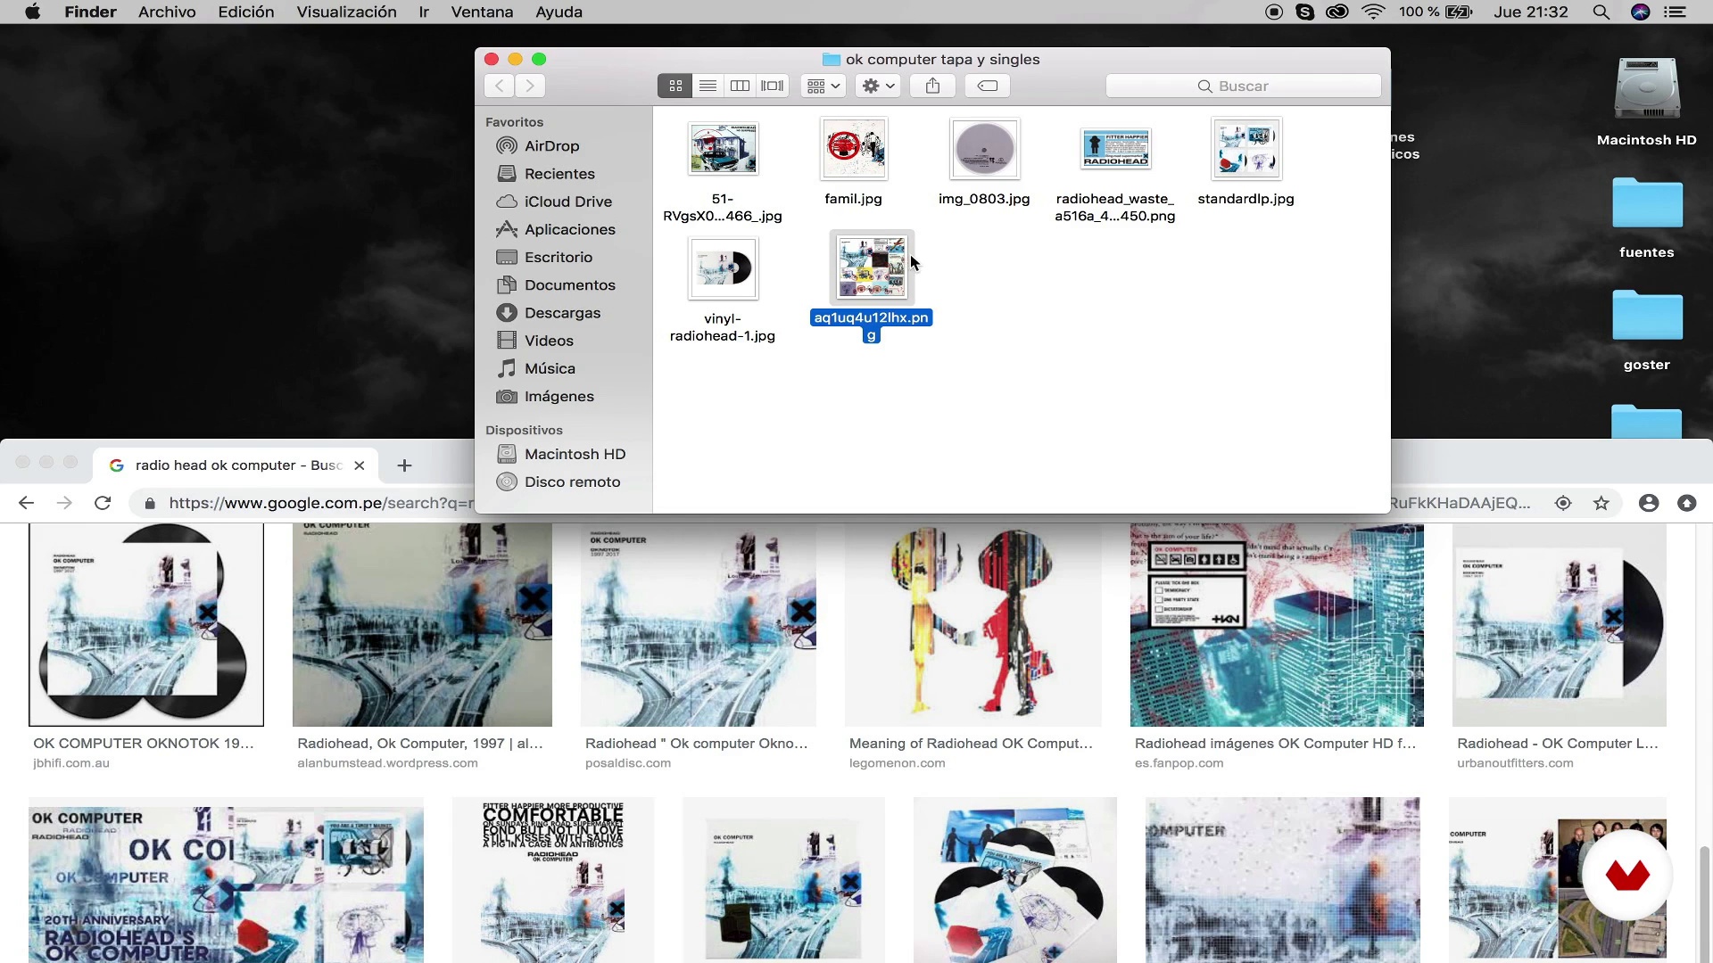The height and width of the screenshot is (963, 1713).
Task: Open Spotlight search in menu bar
Action: pos(1601,12)
